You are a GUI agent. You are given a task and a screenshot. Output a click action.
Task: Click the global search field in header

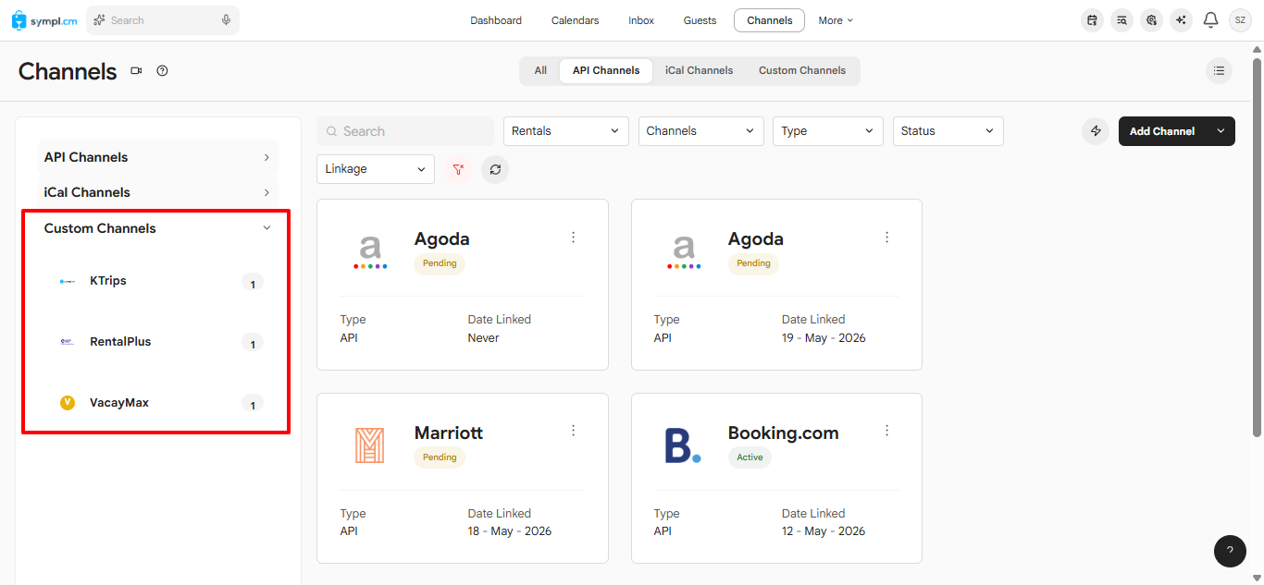(x=163, y=20)
